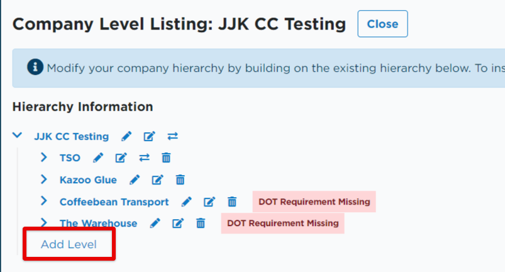Screen dimensions: 505x272
Task: Click transfer arrows icon for TSO
Action: point(144,158)
